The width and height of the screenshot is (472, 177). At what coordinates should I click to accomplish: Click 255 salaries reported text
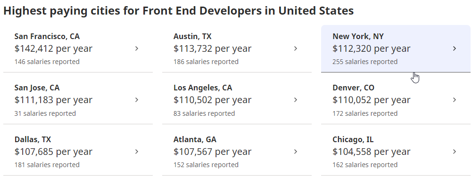[365, 62]
